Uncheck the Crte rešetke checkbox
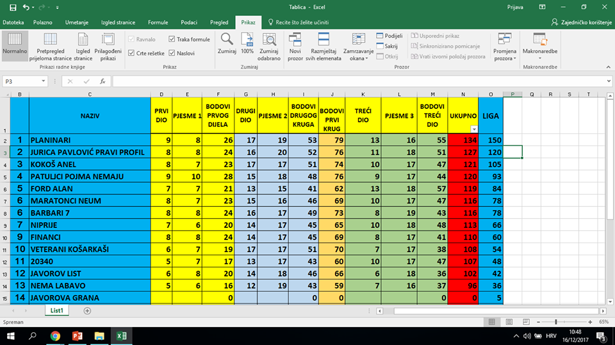Screen dimensions: 615x345 pyautogui.click(x=132, y=53)
